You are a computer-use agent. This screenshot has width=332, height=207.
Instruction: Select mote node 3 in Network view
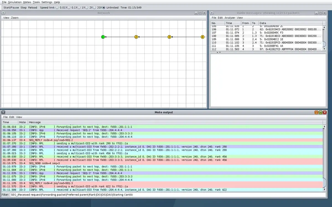(x=169, y=37)
